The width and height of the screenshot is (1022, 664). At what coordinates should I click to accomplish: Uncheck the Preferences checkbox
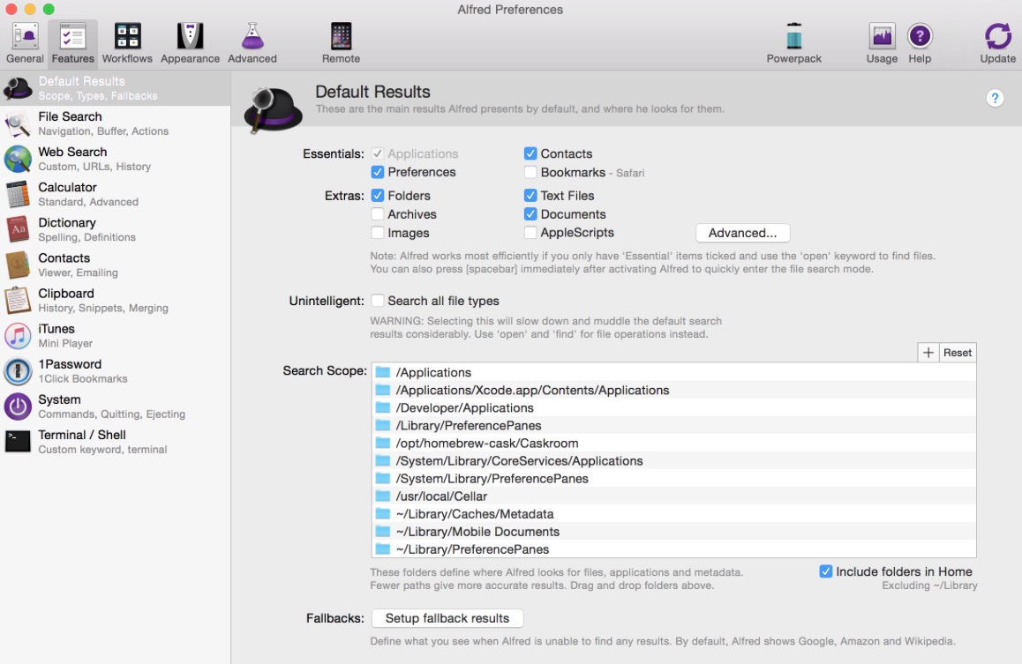[x=378, y=172]
